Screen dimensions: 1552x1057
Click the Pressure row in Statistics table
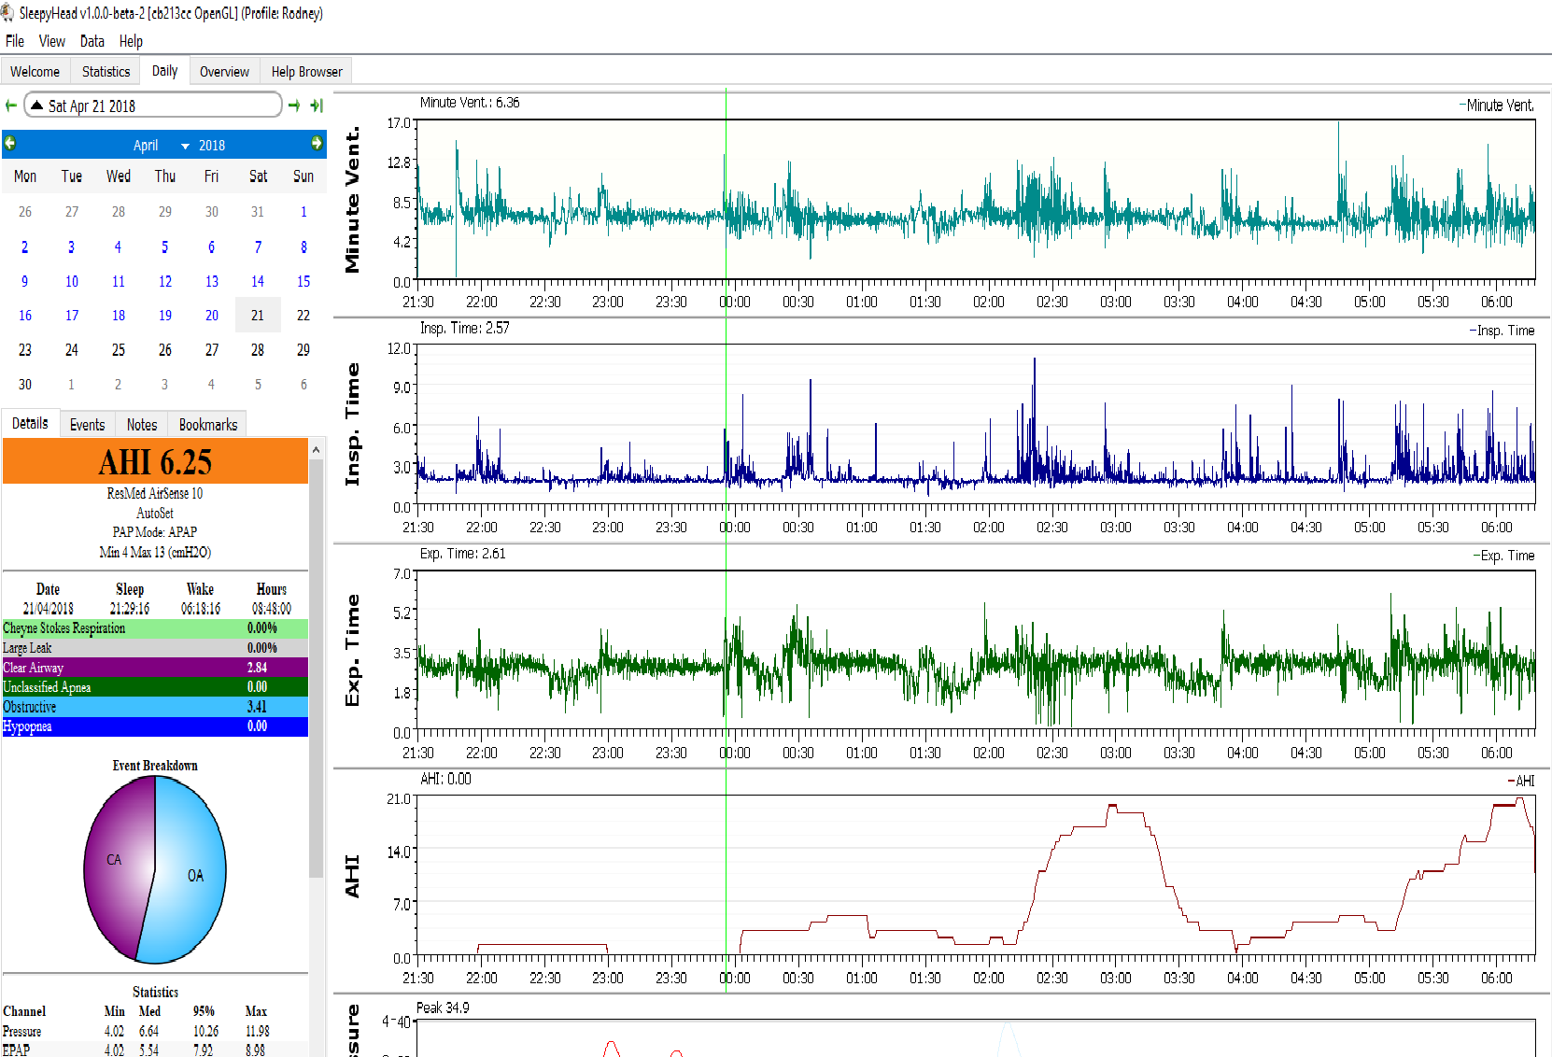tap(155, 1032)
